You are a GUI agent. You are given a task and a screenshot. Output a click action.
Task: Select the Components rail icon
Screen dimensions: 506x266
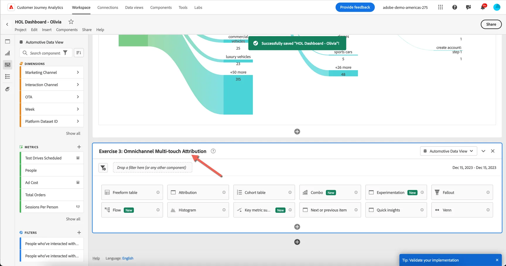tap(8, 65)
